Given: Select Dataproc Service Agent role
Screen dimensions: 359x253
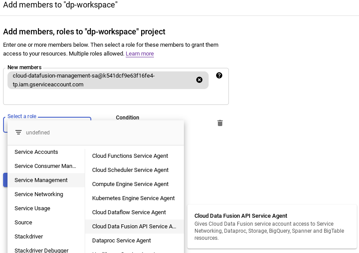Looking at the screenshot, I should (x=121, y=241).
